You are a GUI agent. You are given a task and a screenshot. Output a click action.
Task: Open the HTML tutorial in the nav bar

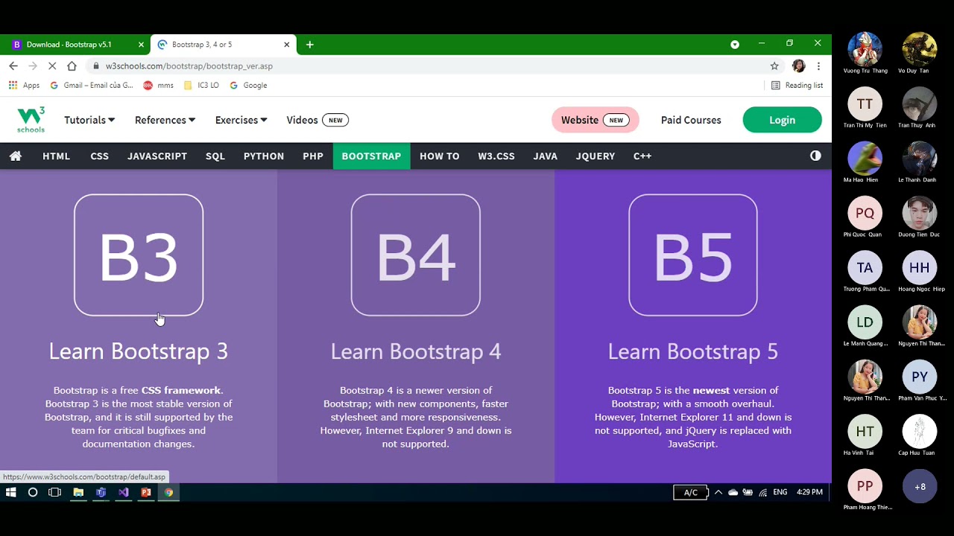click(56, 156)
